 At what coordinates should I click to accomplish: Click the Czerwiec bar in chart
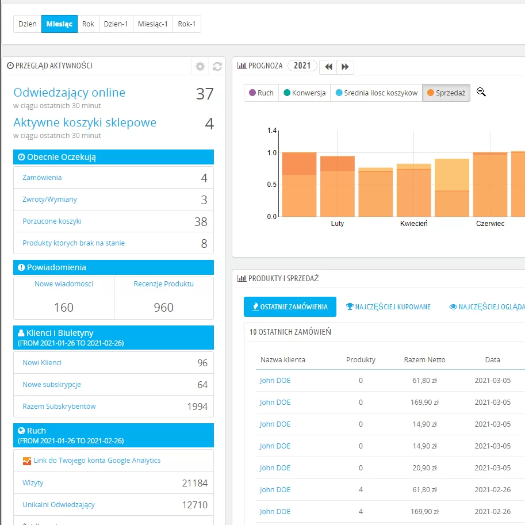pos(490,184)
